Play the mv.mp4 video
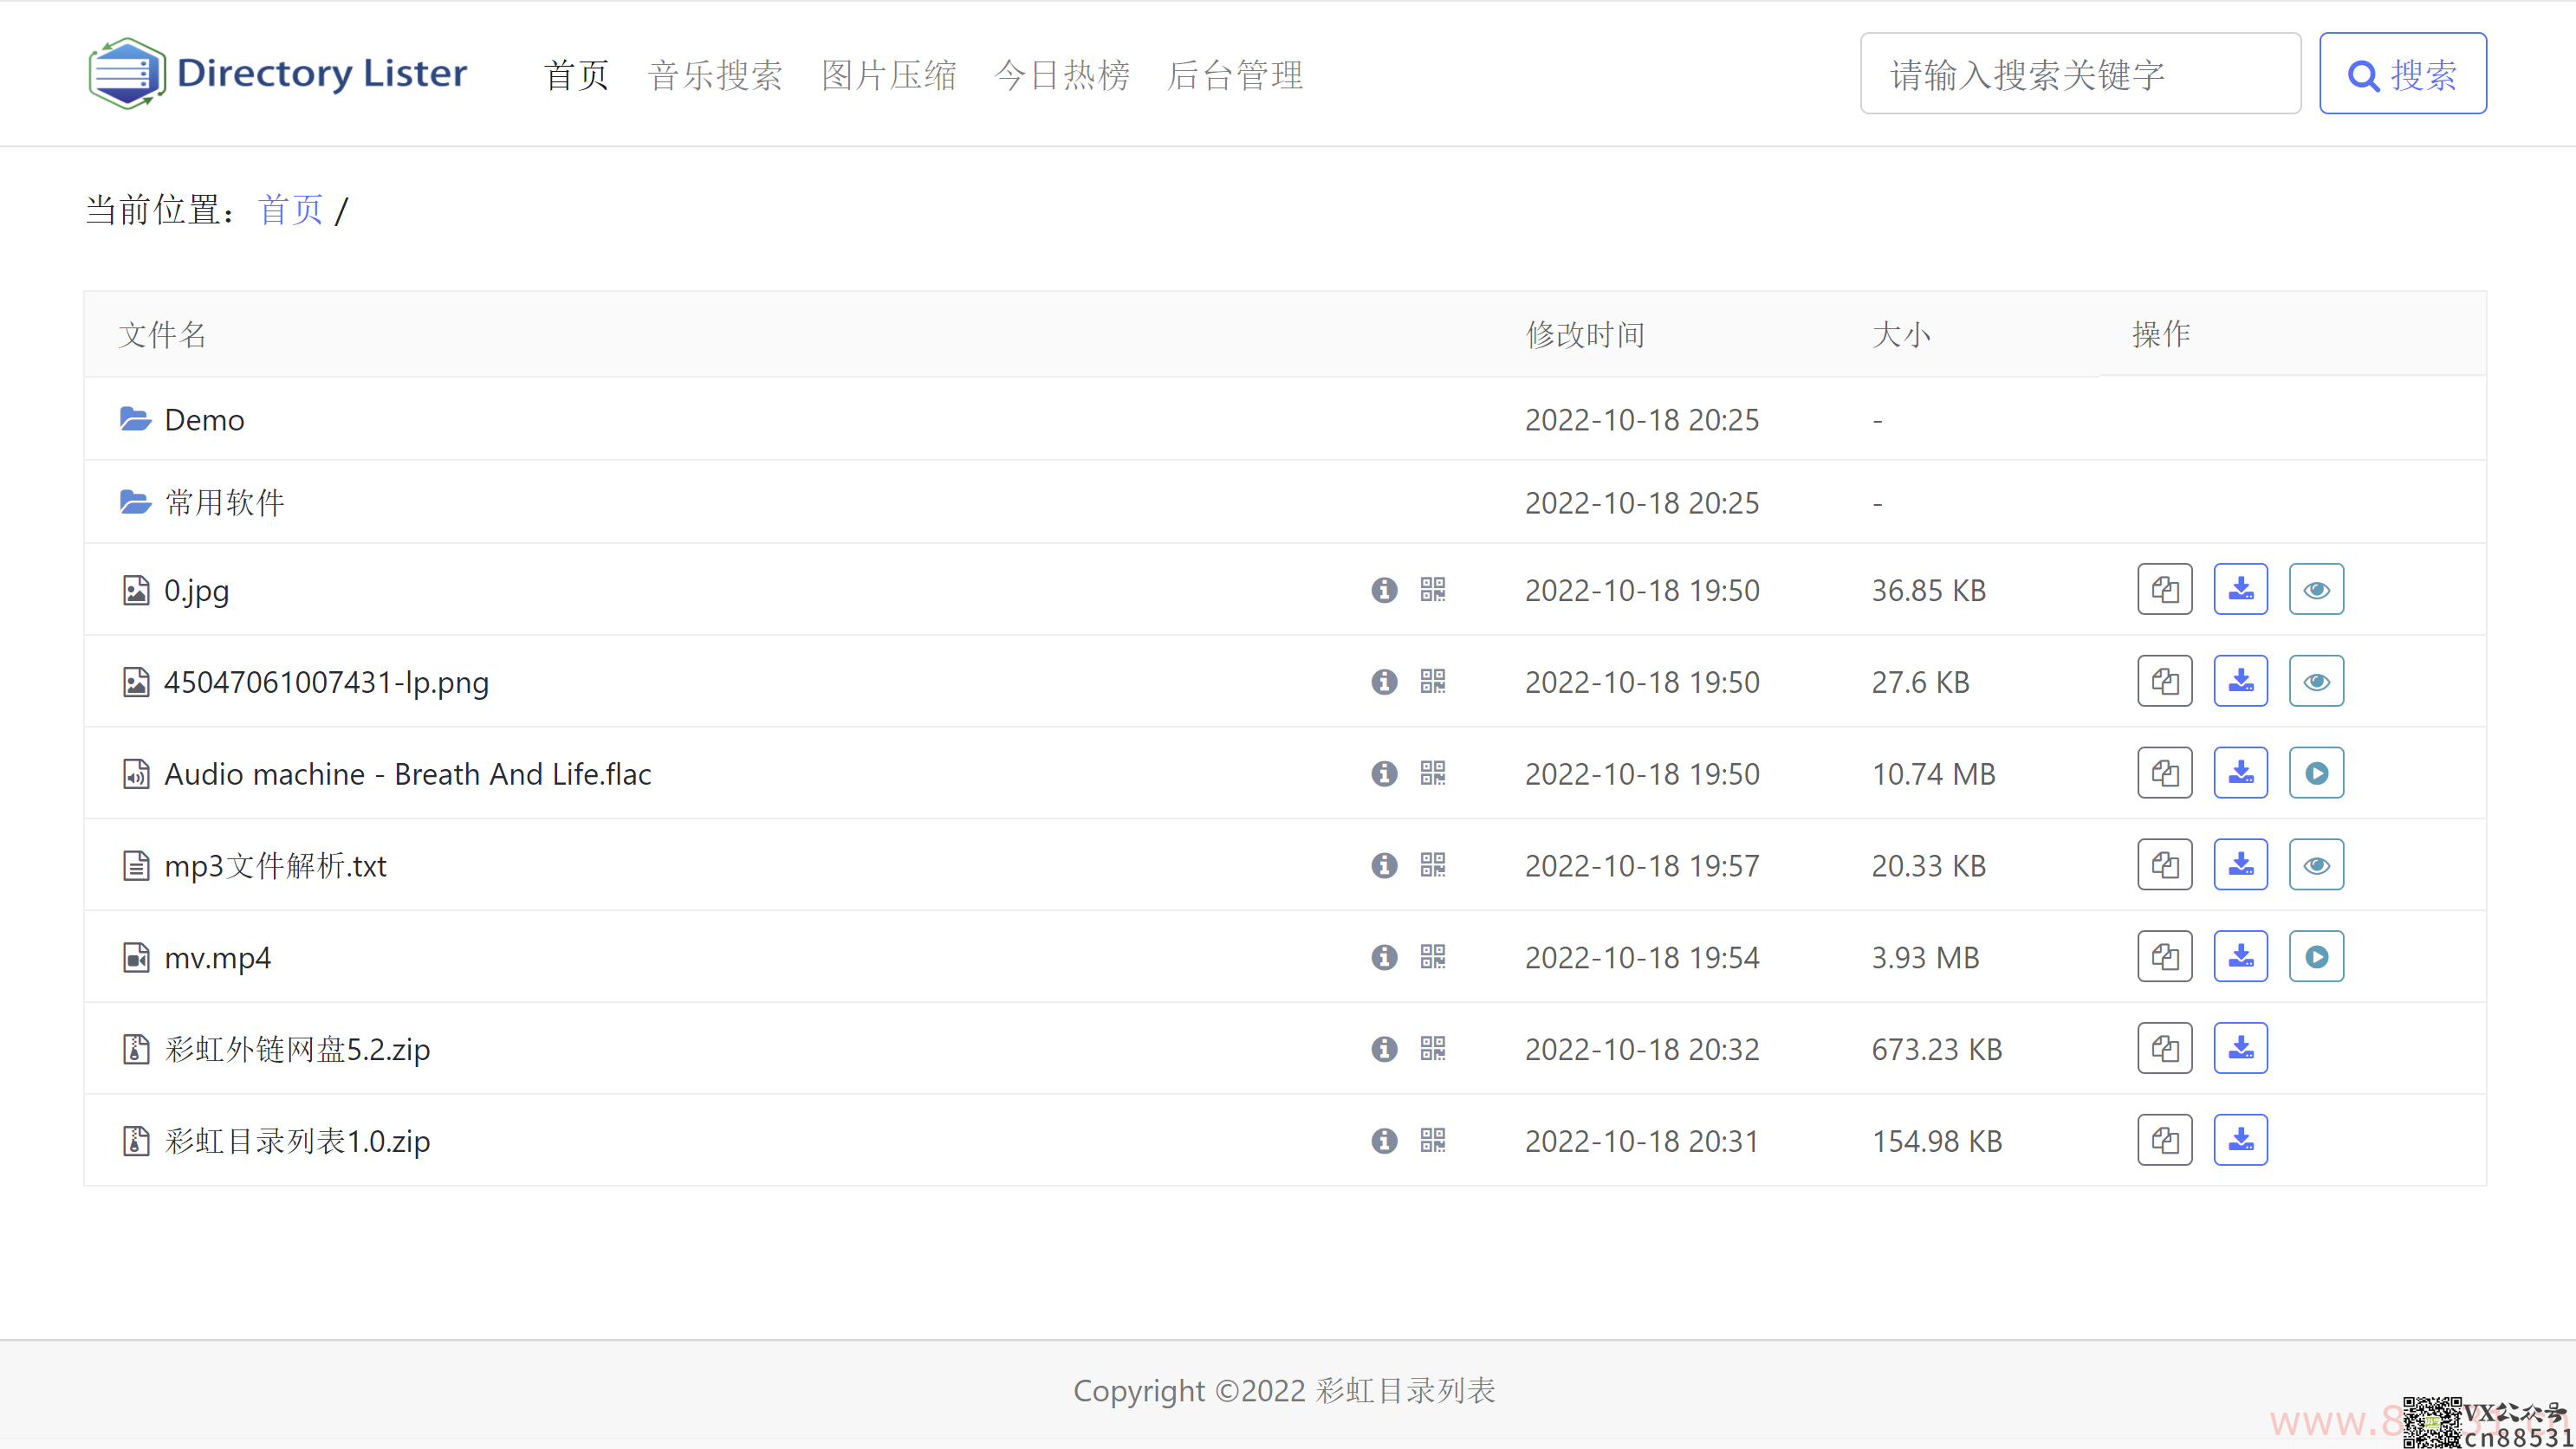The image size is (2576, 1449). tap(2317, 957)
